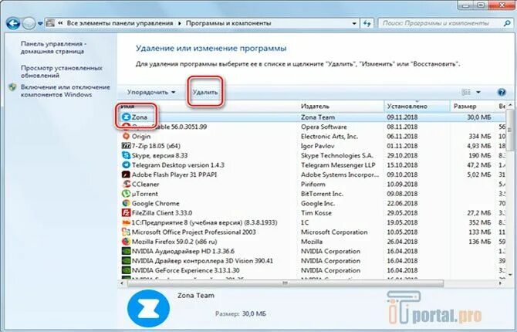Select the Google Chrome icon

tap(126, 203)
